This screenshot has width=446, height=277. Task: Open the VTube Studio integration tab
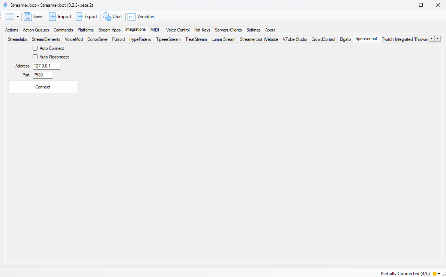(294, 39)
